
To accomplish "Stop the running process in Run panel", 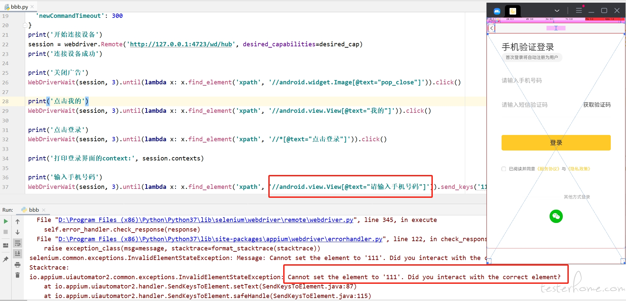I will 6,232.
